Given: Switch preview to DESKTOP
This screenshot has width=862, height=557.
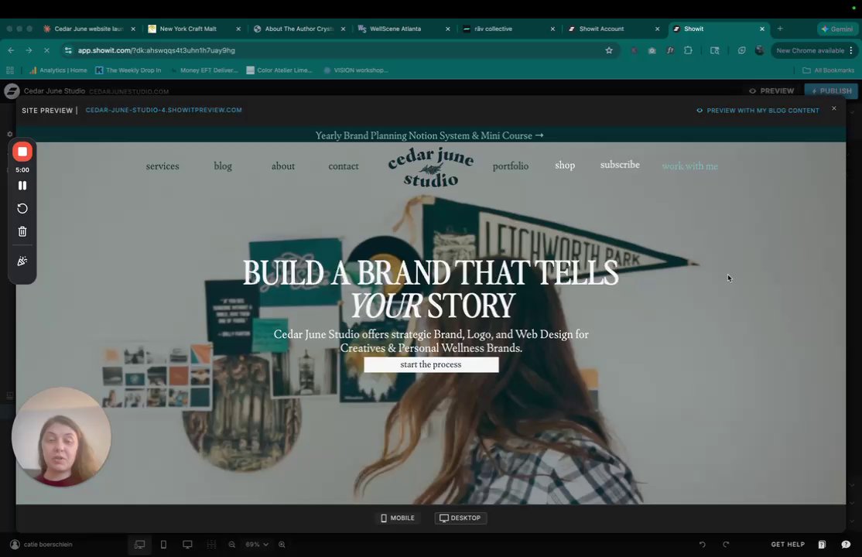Looking at the screenshot, I should [x=460, y=518].
